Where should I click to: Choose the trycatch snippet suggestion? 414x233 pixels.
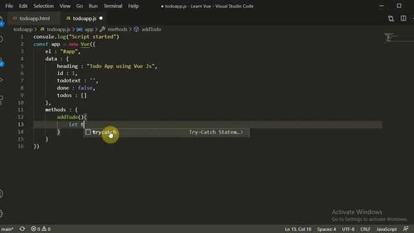166,132
